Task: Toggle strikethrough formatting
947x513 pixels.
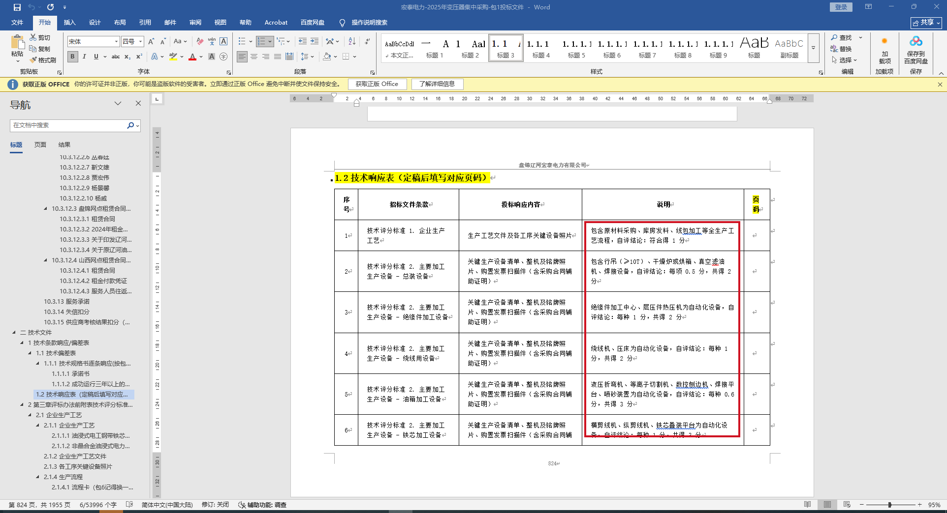Action: point(116,57)
